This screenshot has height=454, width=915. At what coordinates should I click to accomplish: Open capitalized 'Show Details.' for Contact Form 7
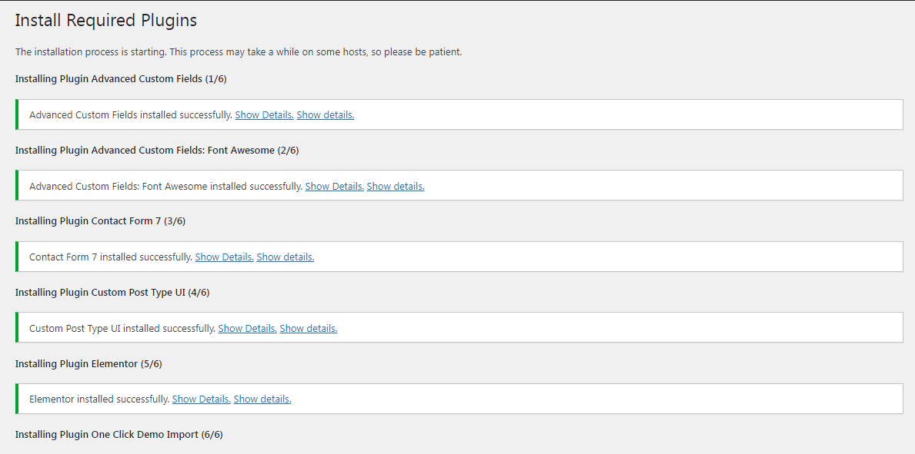coord(224,257)
